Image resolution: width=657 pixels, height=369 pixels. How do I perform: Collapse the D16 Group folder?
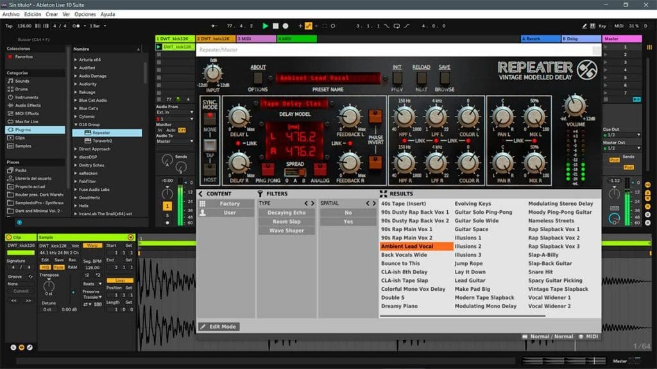(x=76, y=124)
